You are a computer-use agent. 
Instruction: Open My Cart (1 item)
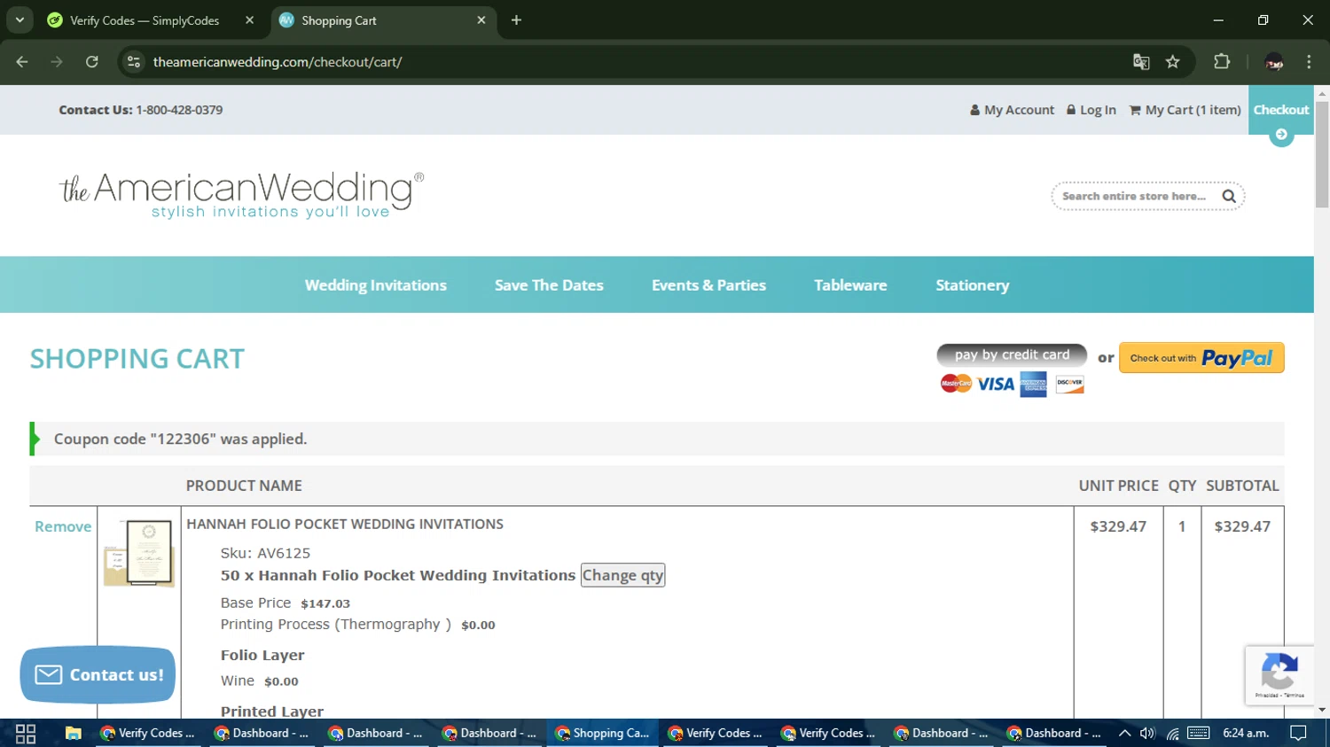coord(1185,110)
